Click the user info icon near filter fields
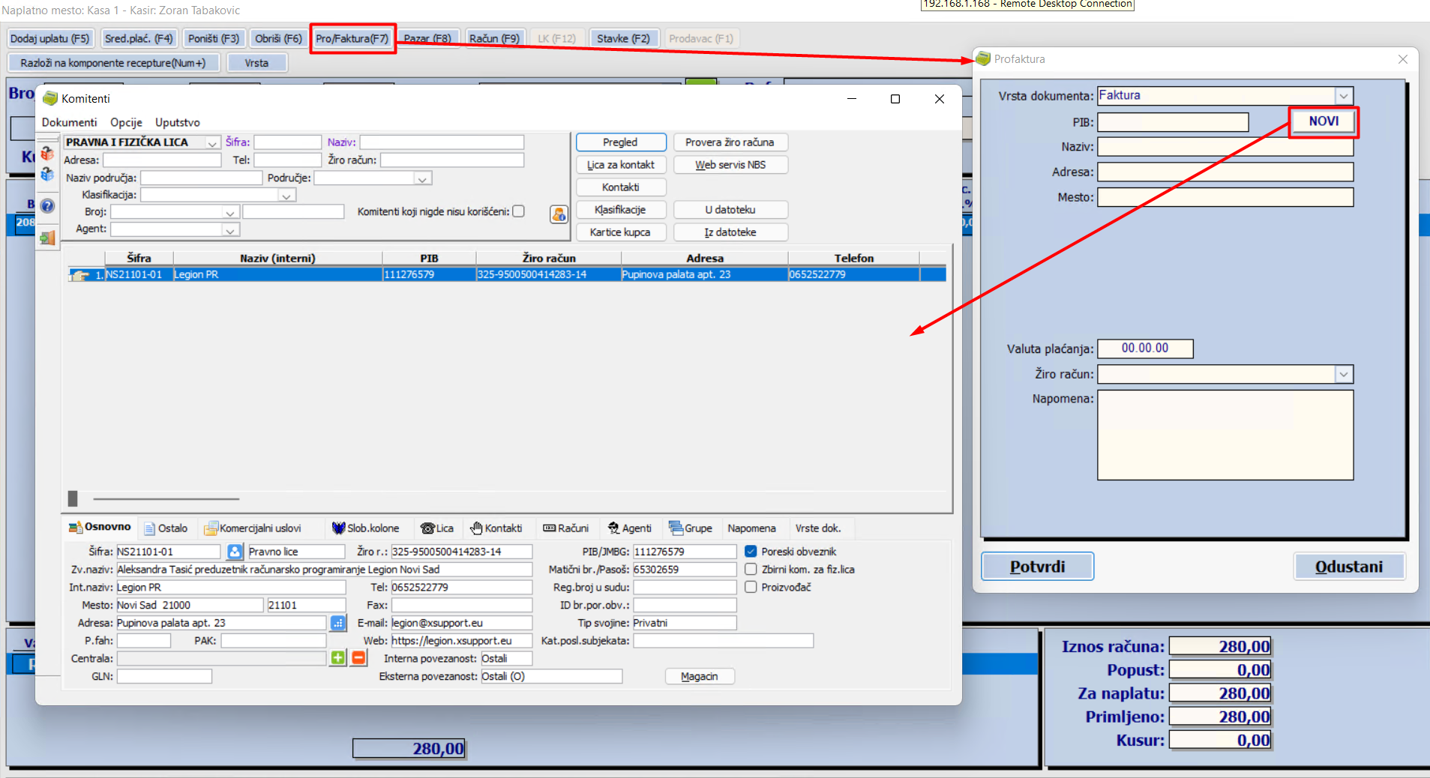The height and width of the screenshot is (778, 1430). tap(559, 214)
